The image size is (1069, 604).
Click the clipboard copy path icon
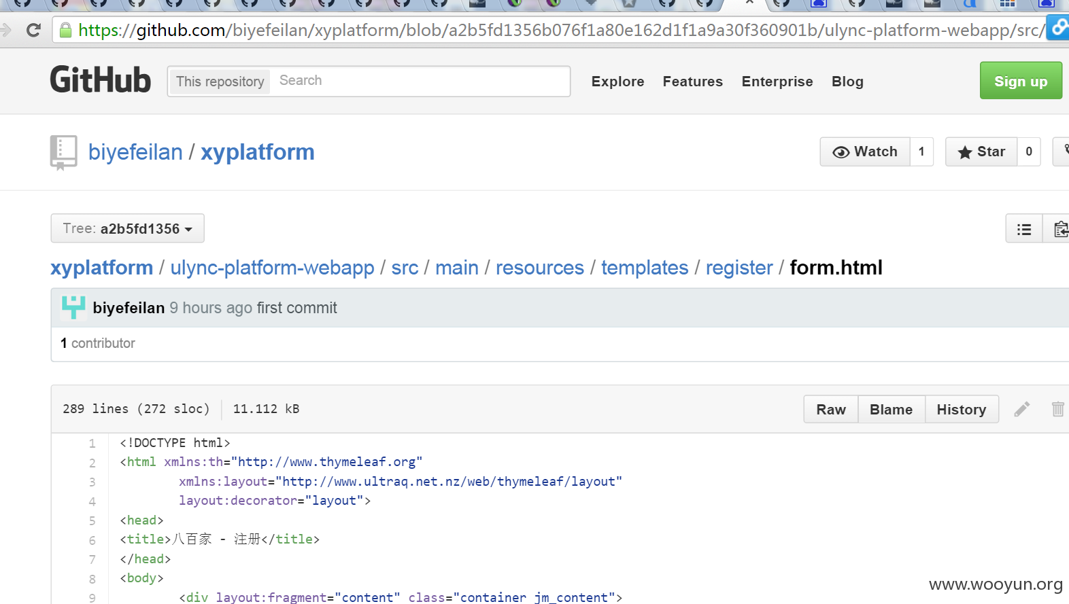pos(1058,229)
